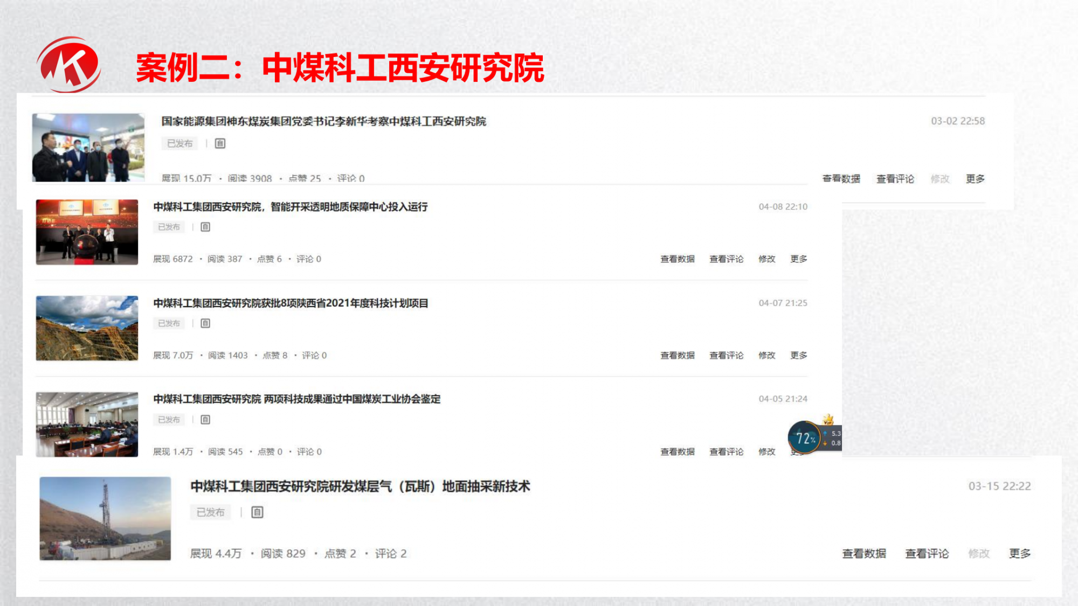The width and height of the screenshot is (1078, 606).
Task: Click 已发布 tag on the 03-02 article
Action: pos(179,143)
